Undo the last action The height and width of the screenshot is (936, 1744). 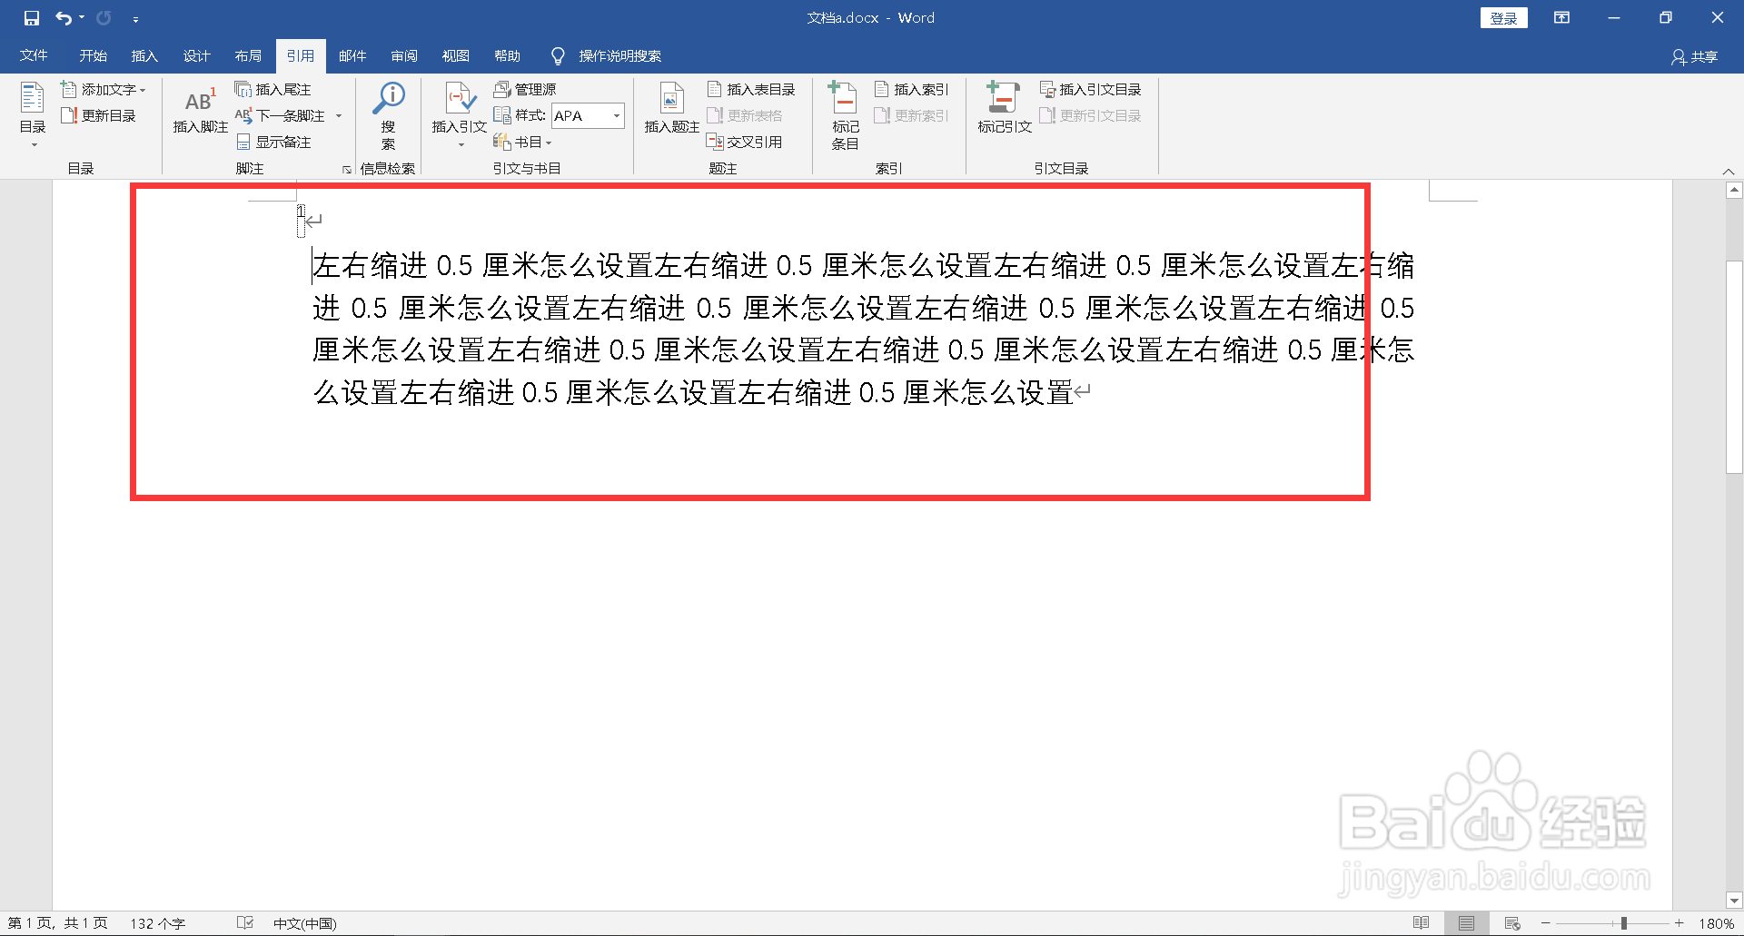coord(63,18)
